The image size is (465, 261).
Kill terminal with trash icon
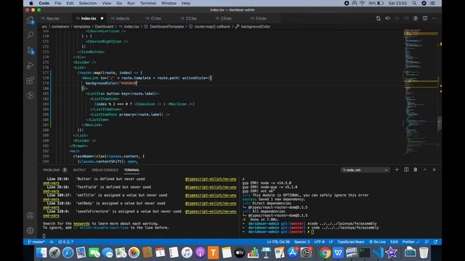416,170
